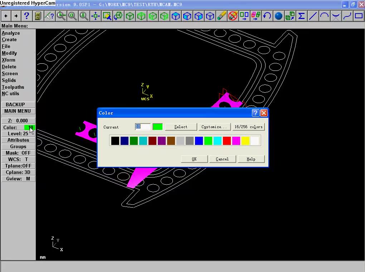
Task: Open the File menu item
Action: [6, 46]
